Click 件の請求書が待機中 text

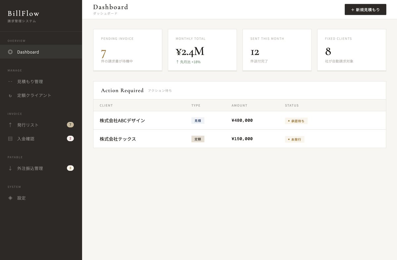(117, 61)
